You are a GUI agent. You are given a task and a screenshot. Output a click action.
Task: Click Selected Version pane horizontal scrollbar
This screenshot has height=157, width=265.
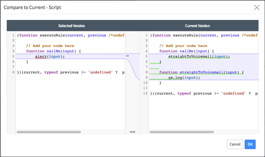(x=49, y=132)
